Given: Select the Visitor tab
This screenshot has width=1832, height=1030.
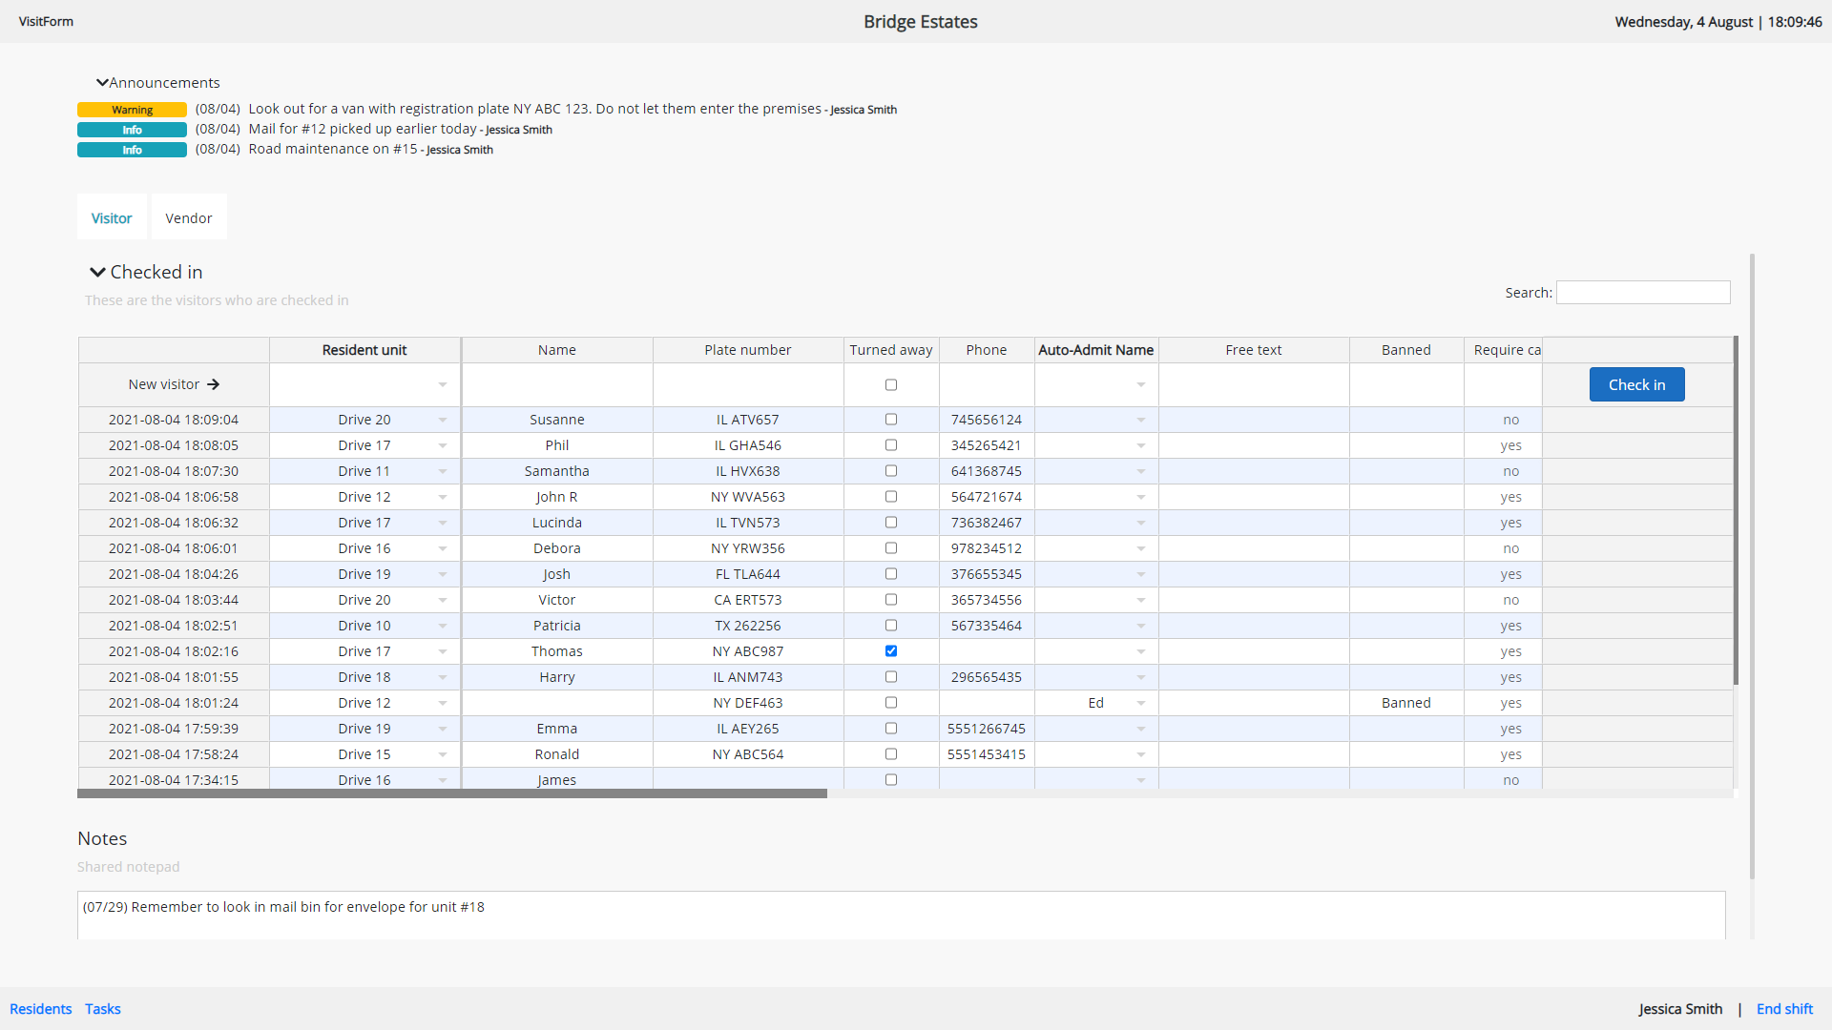Looking at the screenshot, I should coord(112,218).
